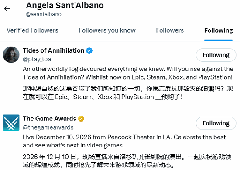Click the Angela Sant'Albano header title

pos(65,6)
